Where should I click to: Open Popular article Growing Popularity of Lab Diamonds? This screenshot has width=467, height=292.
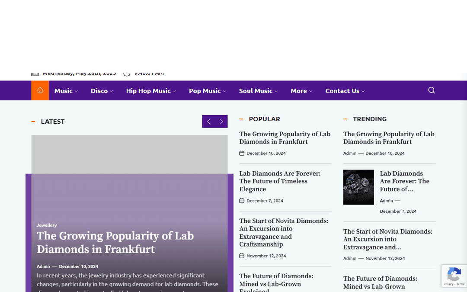coord(285,138)
